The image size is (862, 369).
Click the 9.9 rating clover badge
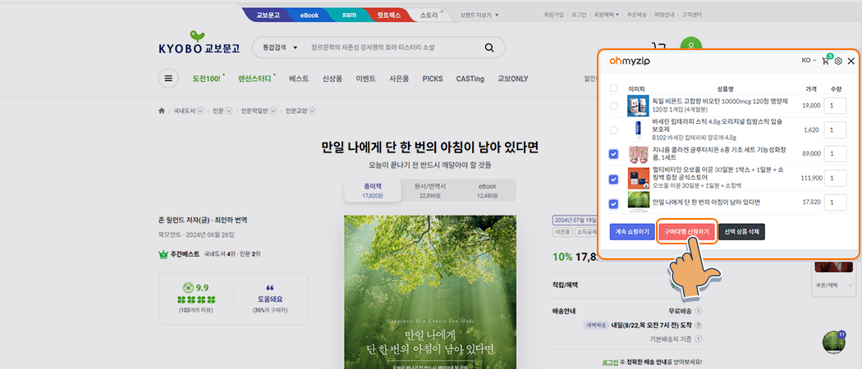189,287
